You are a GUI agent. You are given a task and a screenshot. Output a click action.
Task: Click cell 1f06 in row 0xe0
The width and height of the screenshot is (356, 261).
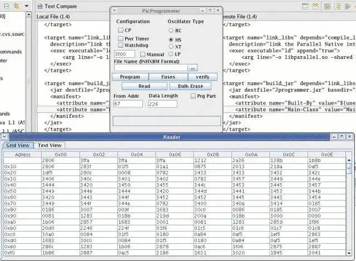pos(250,247)
